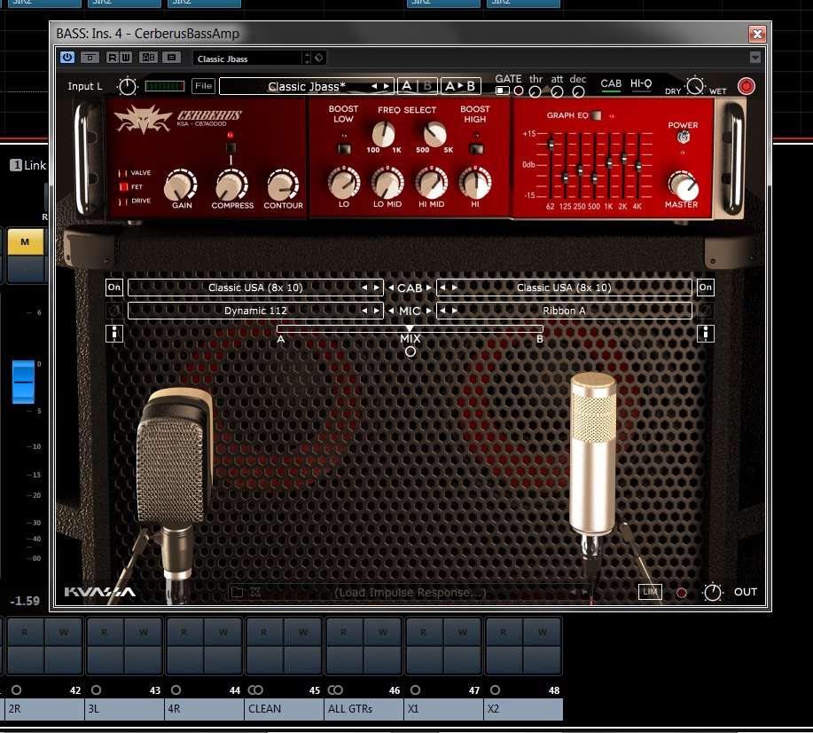Click the HI MID EQ knob
813x733 pixels.
pos(432,182)
